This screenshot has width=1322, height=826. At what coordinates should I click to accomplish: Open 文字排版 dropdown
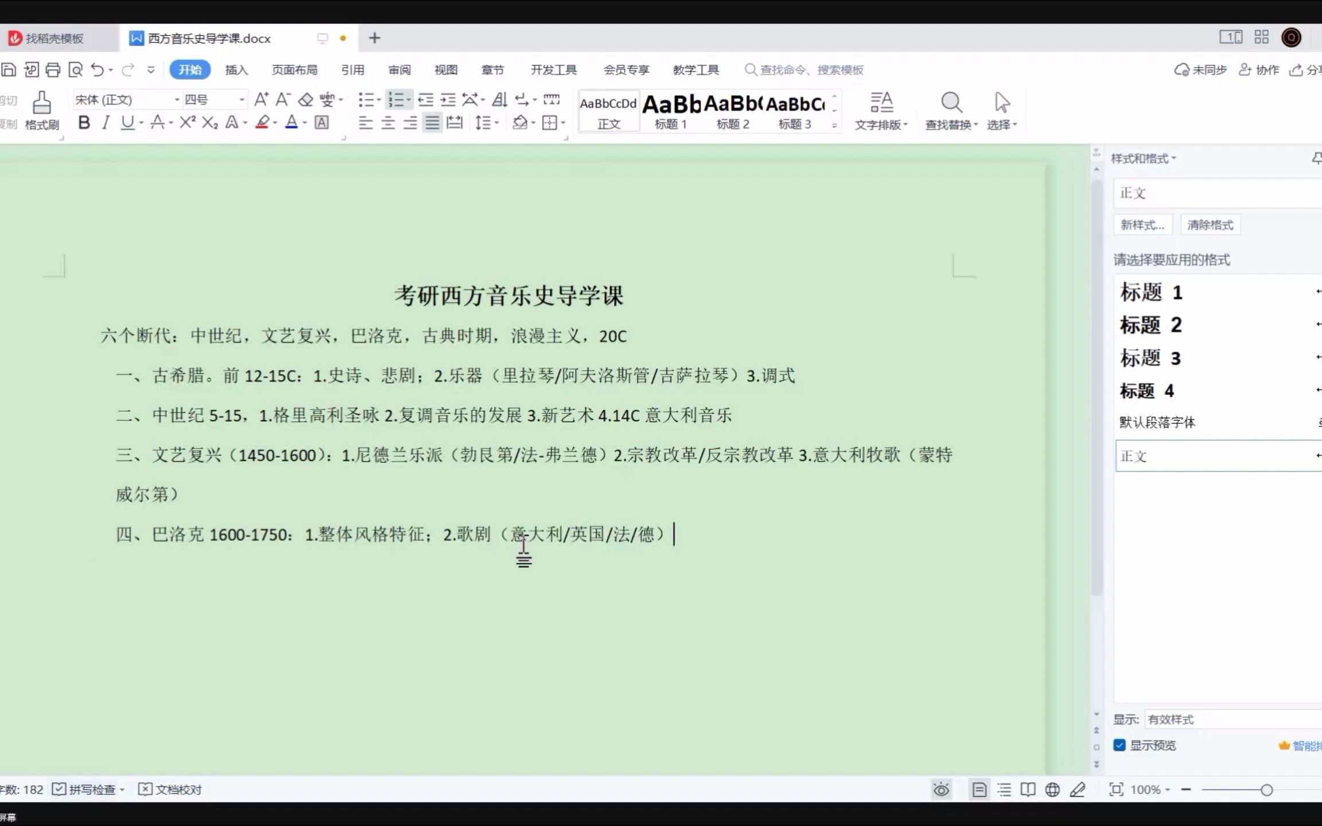[x=881, y=111]
